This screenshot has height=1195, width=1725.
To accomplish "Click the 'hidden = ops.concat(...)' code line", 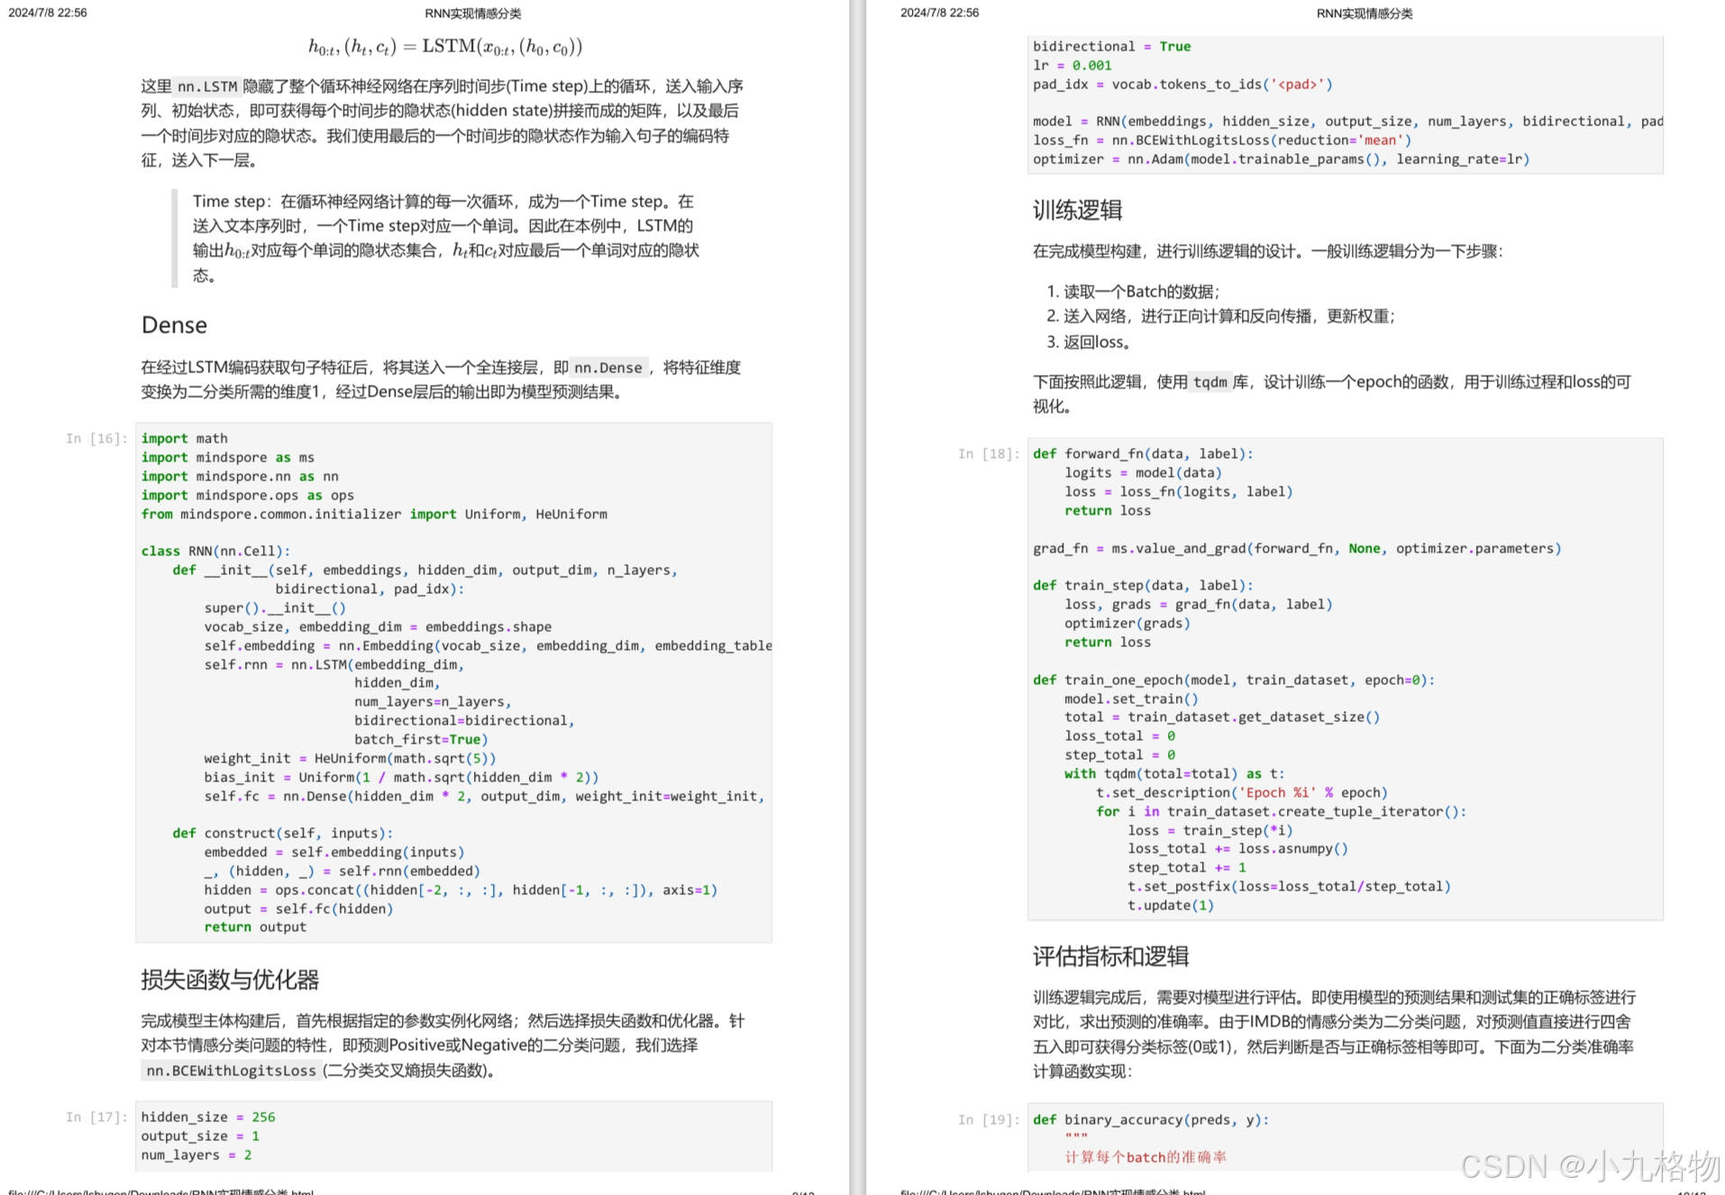I will pyautogui.click(x=461, y=890).
